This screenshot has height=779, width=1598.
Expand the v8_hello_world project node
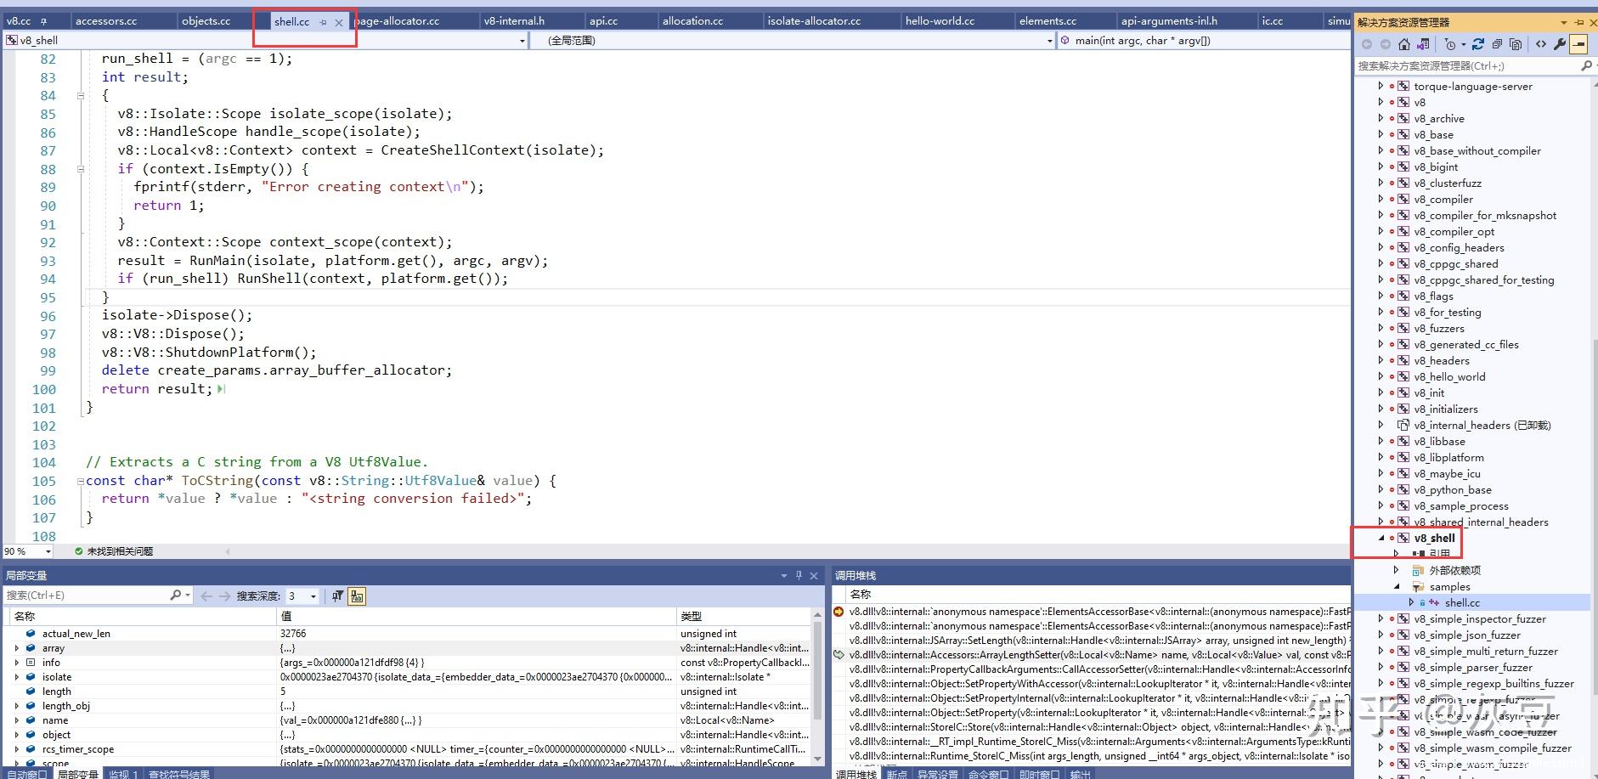coord(1381,377)
